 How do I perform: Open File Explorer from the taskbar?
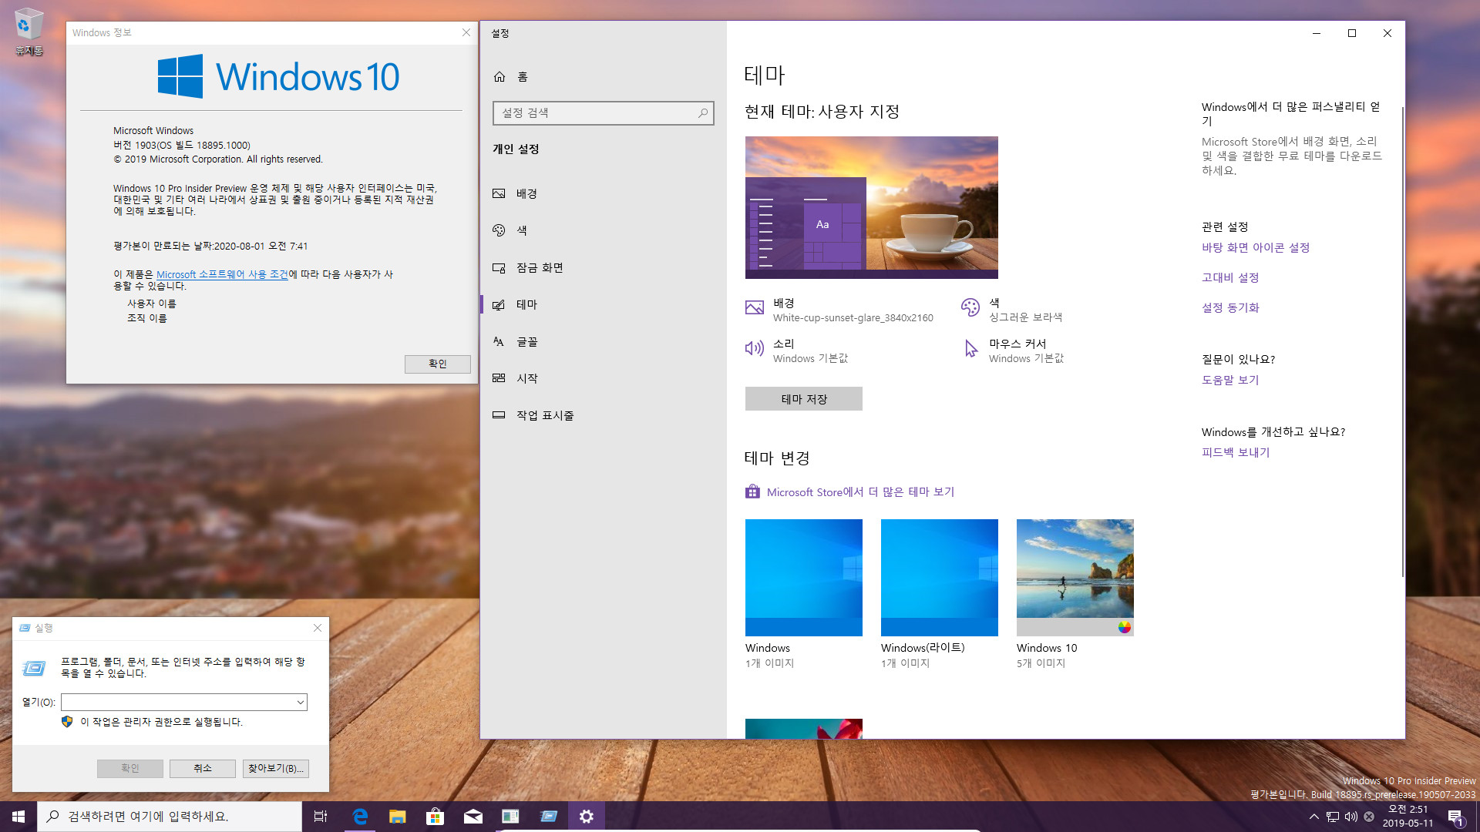pos(397,817)
